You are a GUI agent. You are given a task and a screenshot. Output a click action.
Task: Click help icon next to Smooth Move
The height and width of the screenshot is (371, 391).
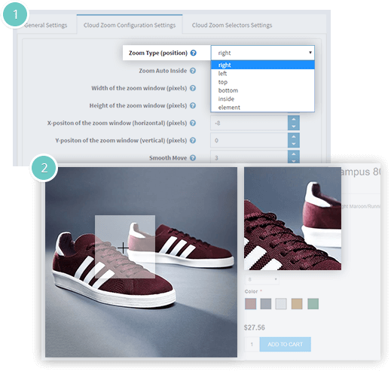pyautogui.click(x=193, y=158)
